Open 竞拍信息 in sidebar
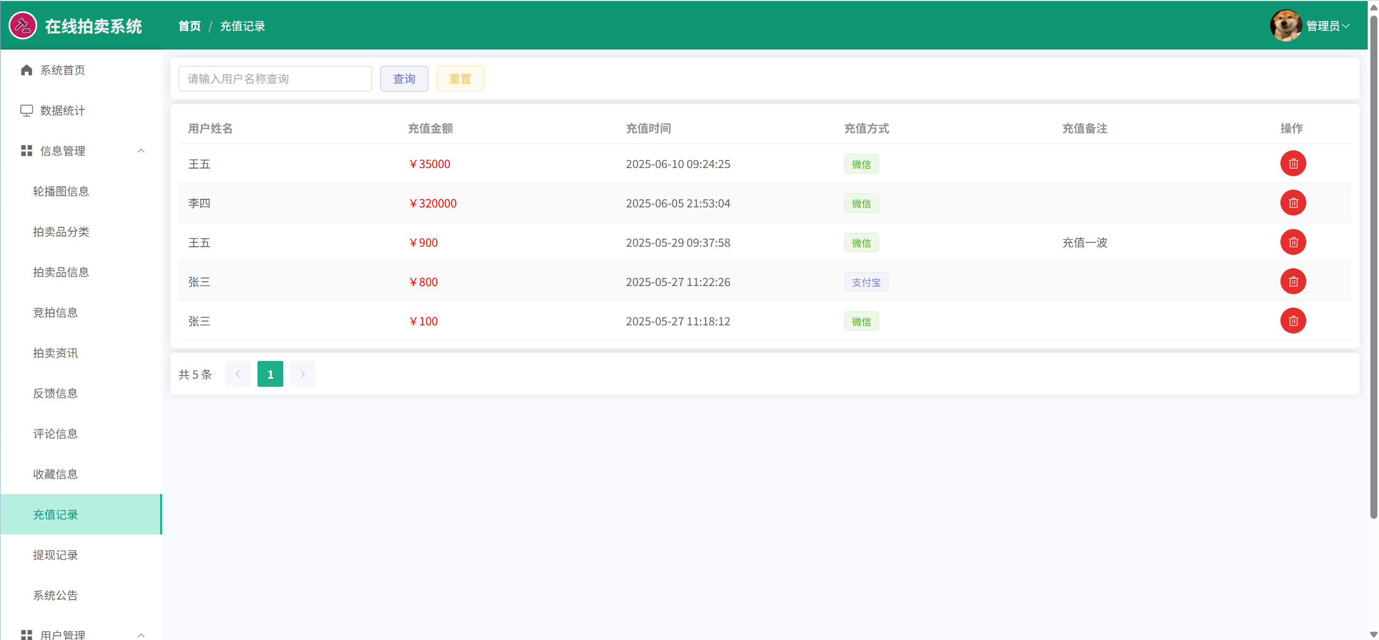The height and width of the screenshot is (640, 1379). pyautogui.click(x=55, y=312)
